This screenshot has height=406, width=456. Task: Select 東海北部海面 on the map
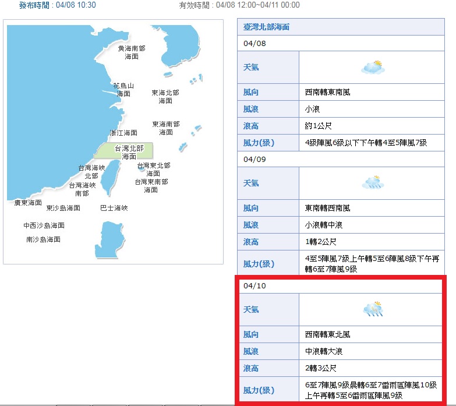(x=165, y=97)
